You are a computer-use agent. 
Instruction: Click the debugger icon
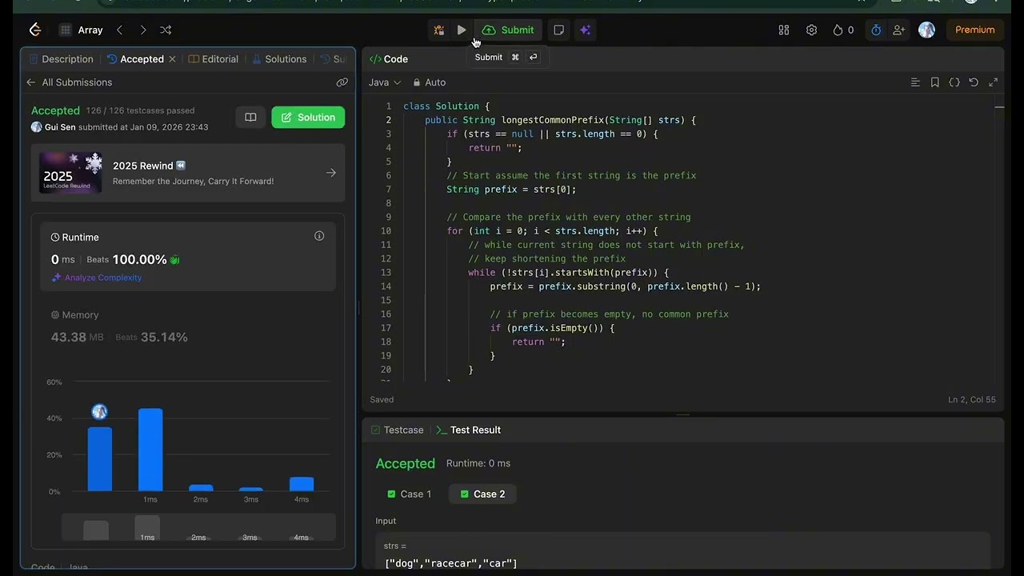(x=438, y=30)
